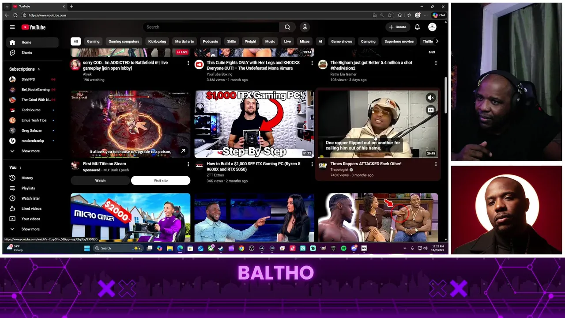The width and height of the screenshot is (565, 318).
Task: Select the Gaming category chip
Action: [93, 42]
